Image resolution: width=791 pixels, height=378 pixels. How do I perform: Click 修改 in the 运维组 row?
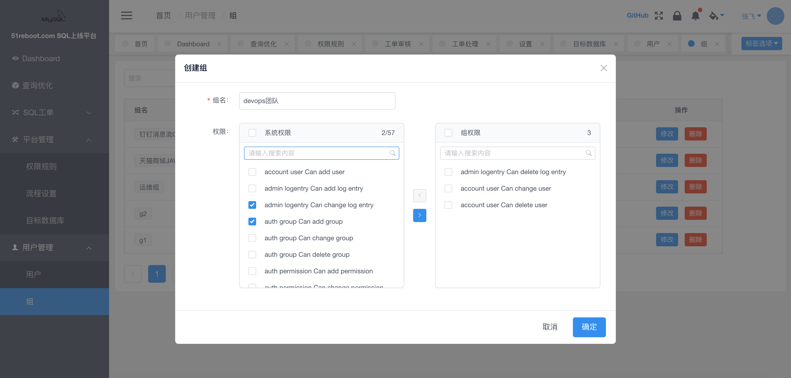click(x=667, y=187)
